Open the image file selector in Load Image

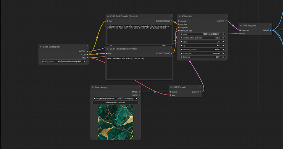click(x=116, y=99)
